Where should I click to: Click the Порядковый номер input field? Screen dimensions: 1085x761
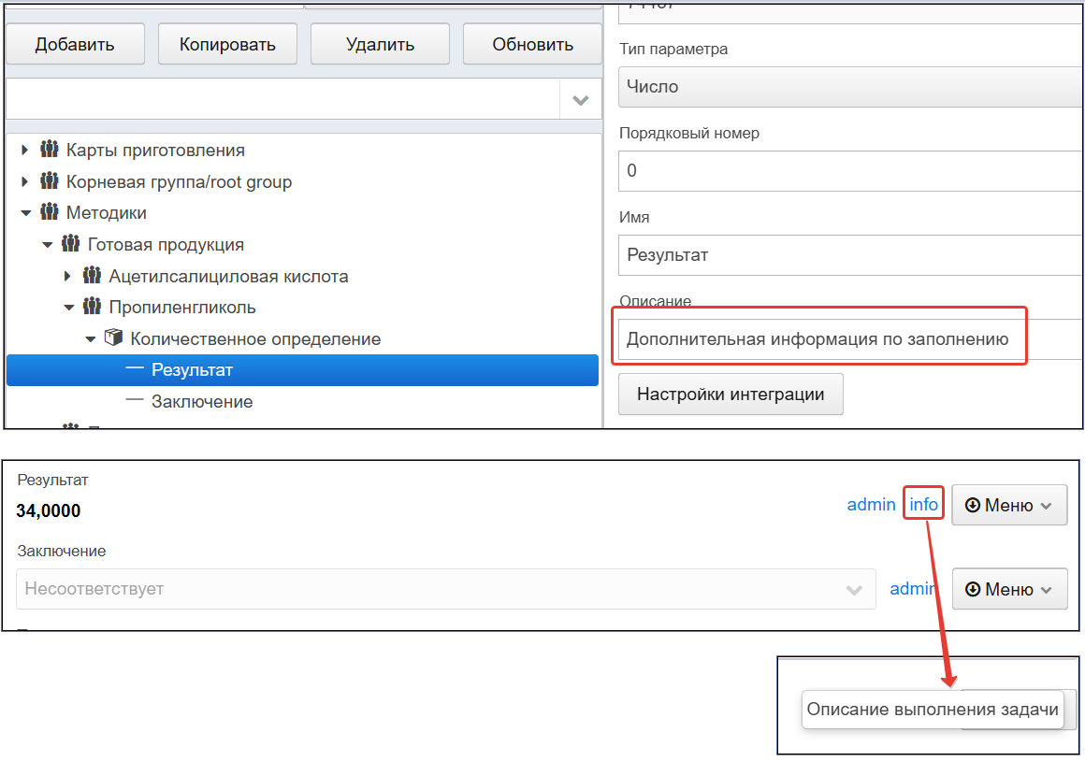click(x=851, y=171)
